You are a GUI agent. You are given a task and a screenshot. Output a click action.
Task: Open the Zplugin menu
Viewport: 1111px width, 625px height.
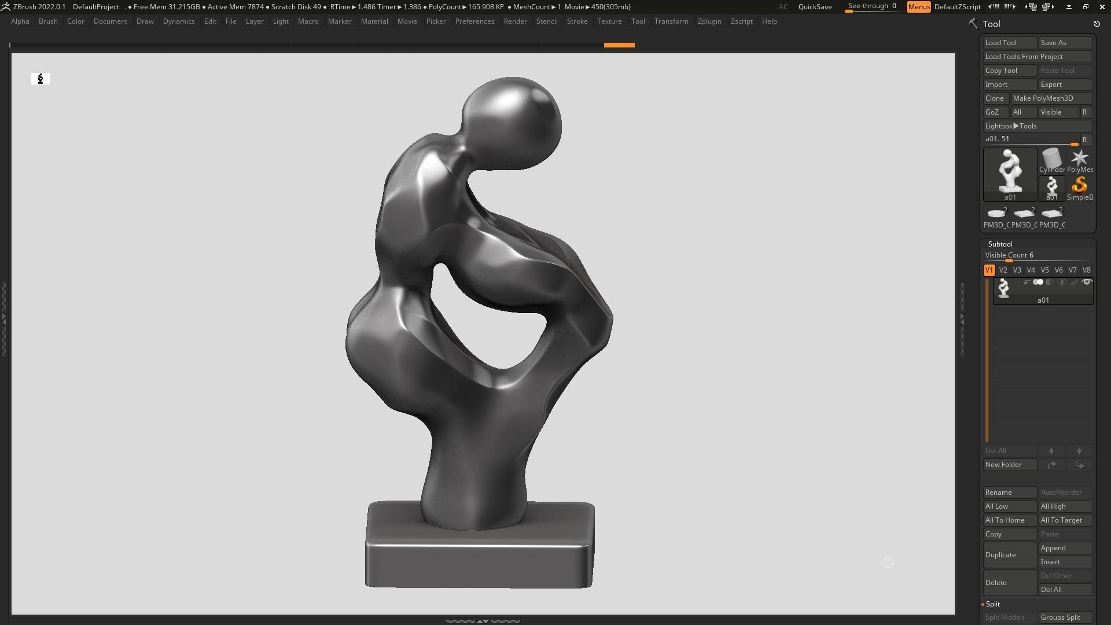709,21
